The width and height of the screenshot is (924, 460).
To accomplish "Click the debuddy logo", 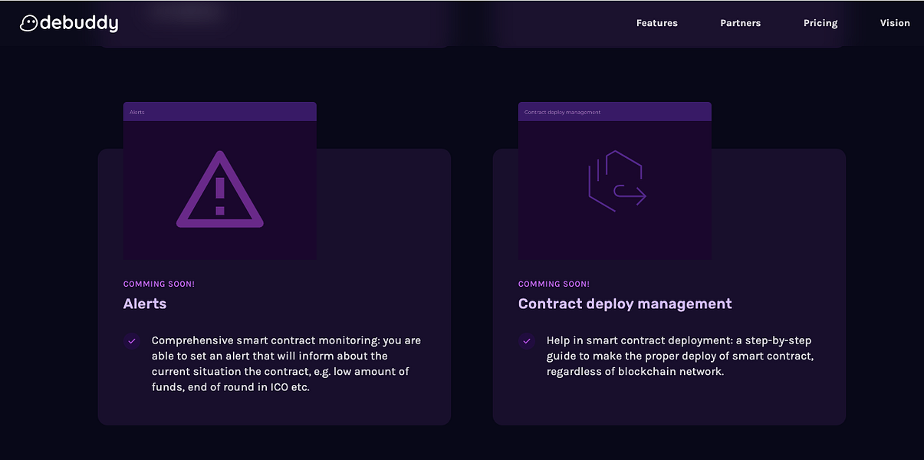I will 69,24.
